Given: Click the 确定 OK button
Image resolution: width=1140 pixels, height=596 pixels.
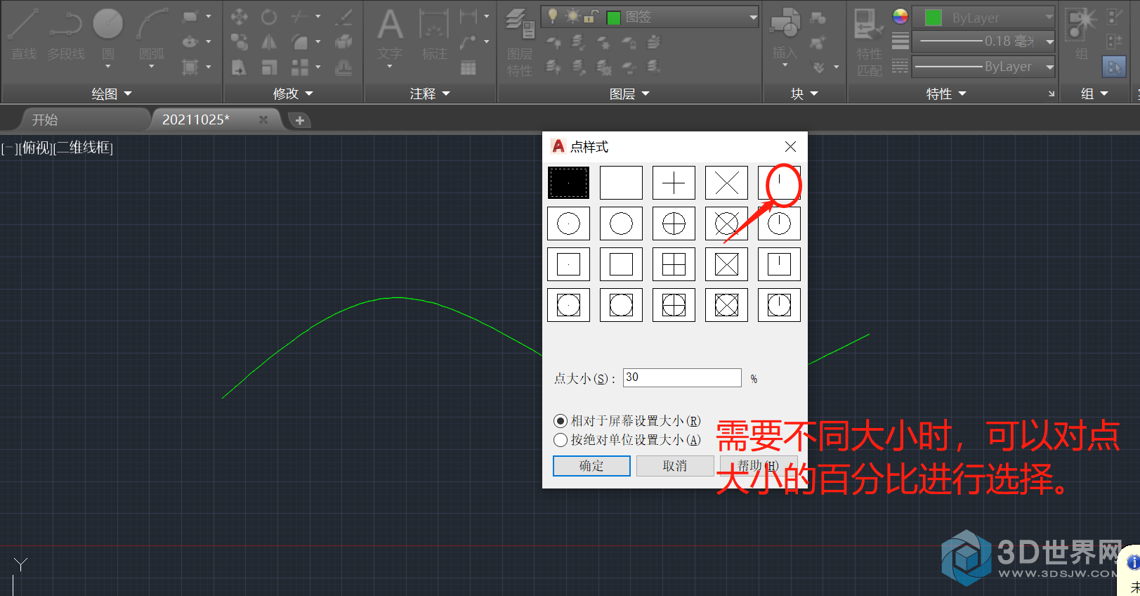Looking at the screenshot, I should pos(591,466).
